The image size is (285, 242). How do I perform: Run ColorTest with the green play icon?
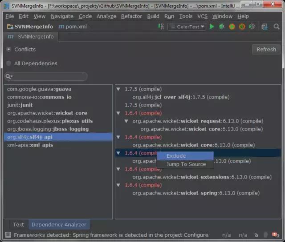212,27
